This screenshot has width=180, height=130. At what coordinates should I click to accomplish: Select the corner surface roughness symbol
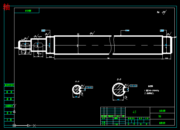point(164,12)
